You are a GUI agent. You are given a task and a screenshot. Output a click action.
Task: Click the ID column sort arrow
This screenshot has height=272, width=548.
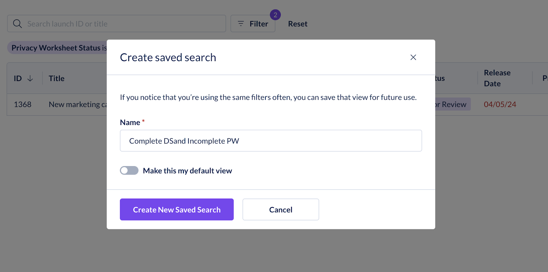point(30,79)
